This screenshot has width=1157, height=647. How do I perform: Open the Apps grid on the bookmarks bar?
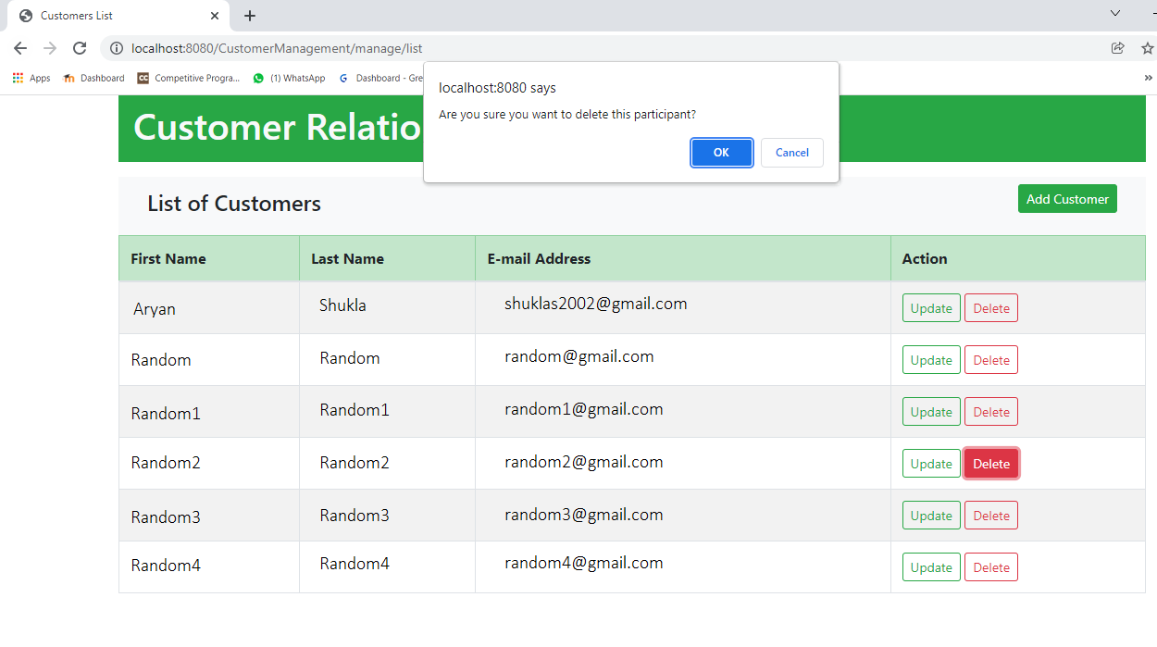[17, 78]
